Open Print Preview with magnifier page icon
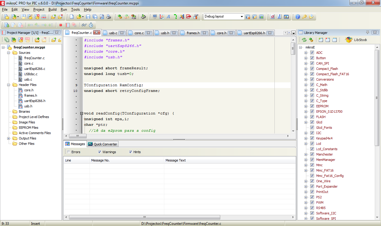 (x=102, y=17)
